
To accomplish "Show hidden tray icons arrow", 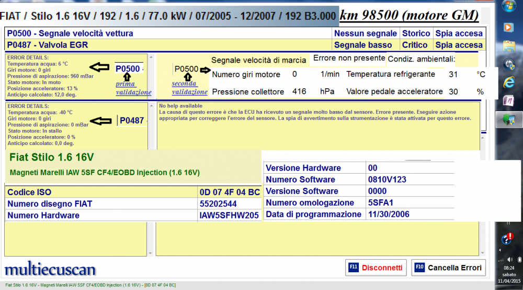I will tap(499, 250).
